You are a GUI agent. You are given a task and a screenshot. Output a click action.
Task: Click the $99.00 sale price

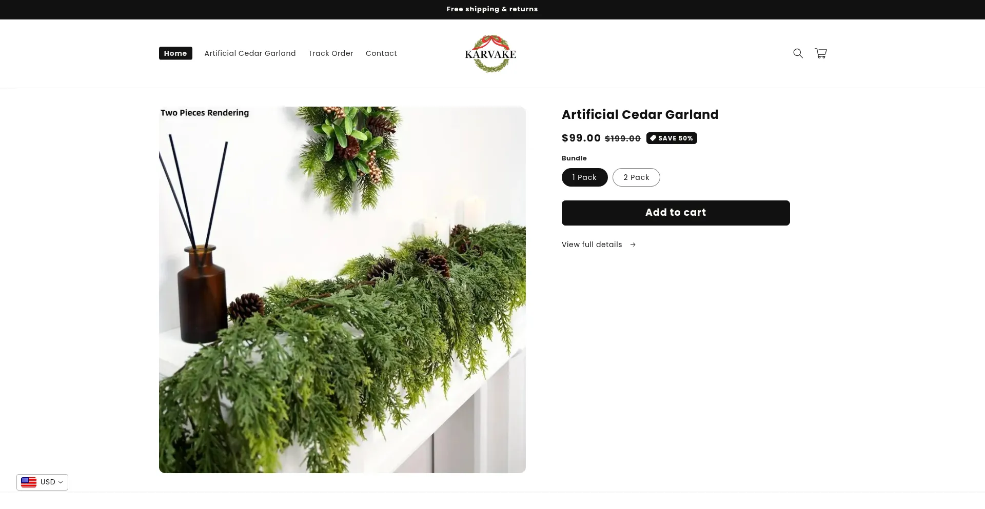[x=581, y=138]
